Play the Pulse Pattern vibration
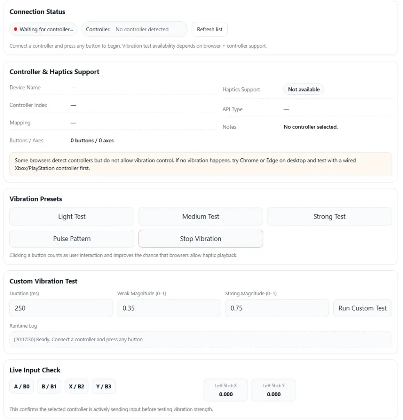The width and height of the screenshot is (403, 420). coord(72,239)
